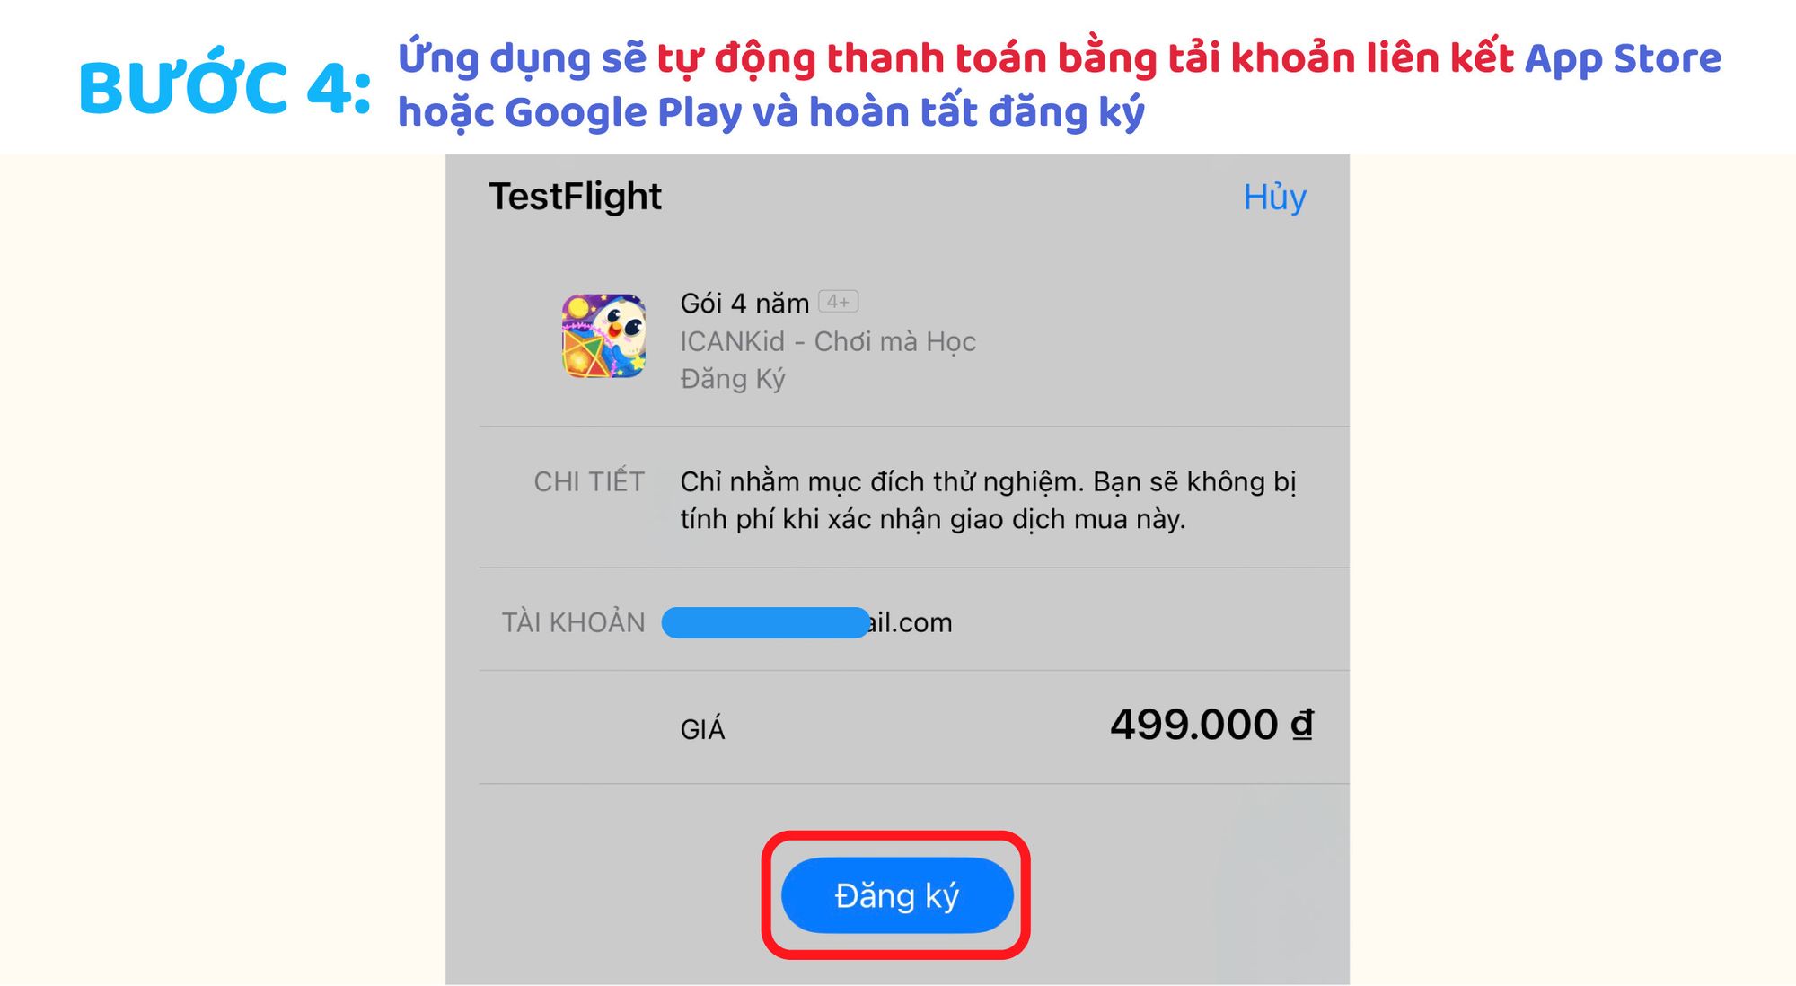Cancel the purchase with Hủy
Screen dimensions: 1796x986
click(x=1274, y=197)
